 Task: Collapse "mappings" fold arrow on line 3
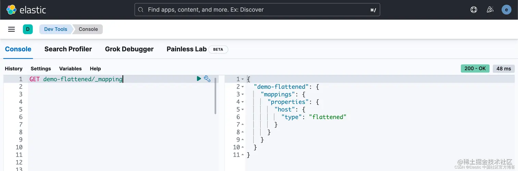[243, 94]
